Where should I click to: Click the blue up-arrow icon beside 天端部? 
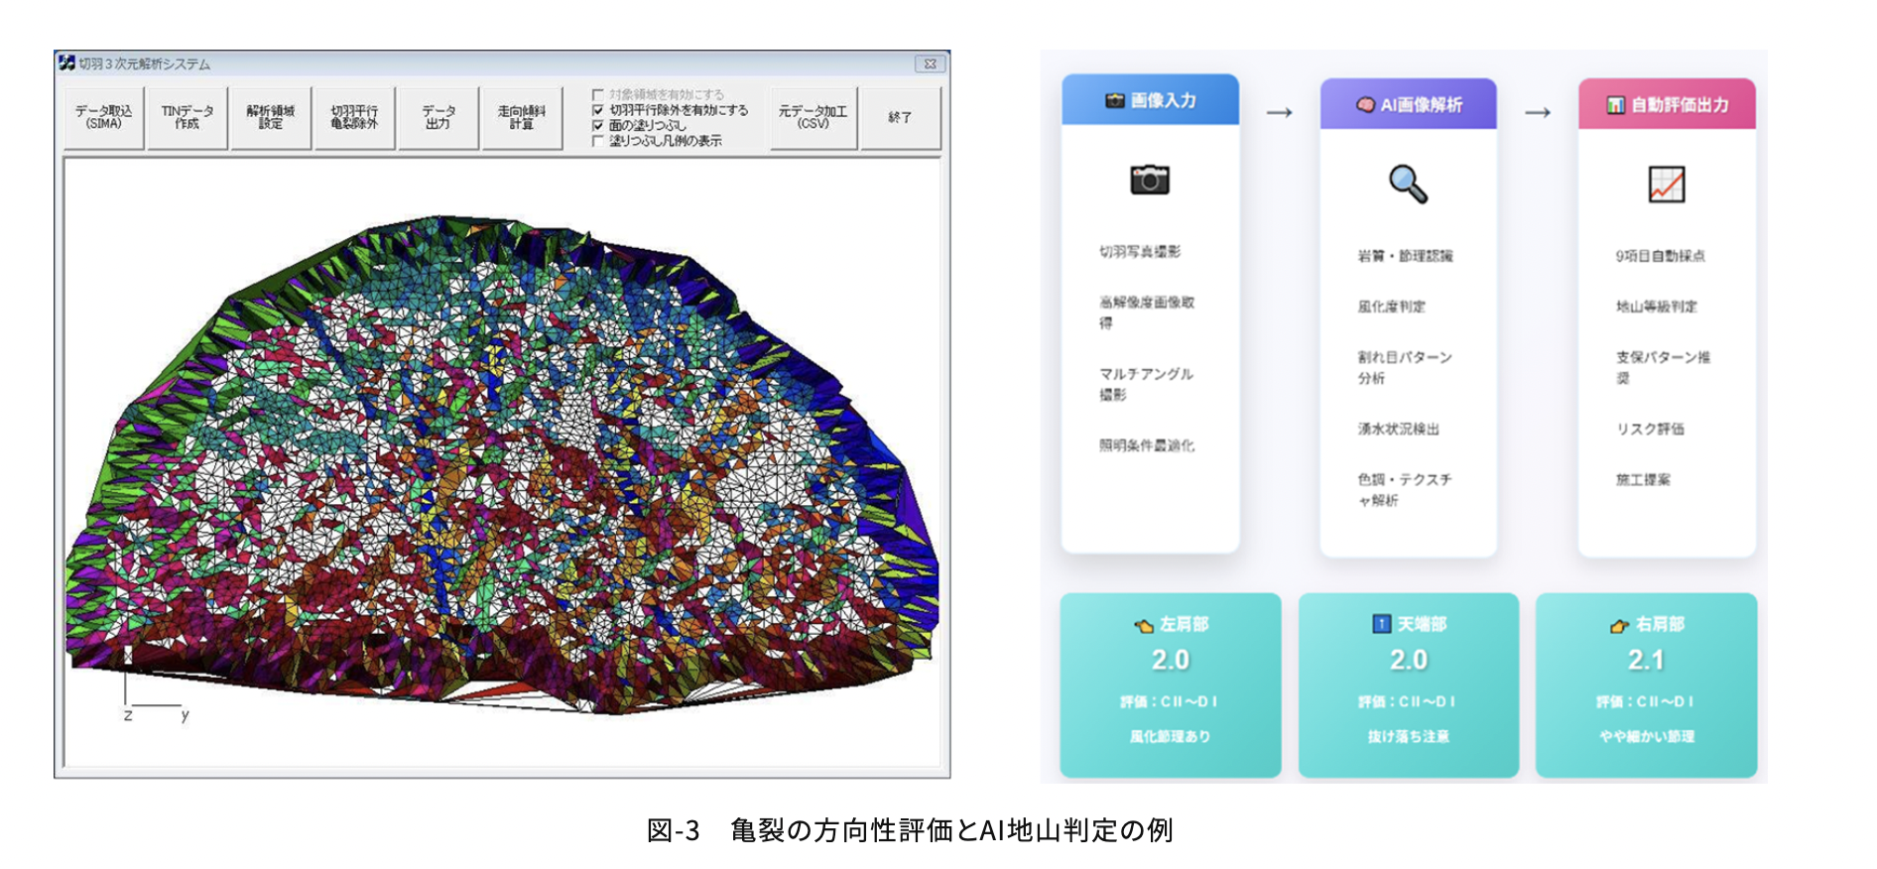pyautogui.click(x=1380, y=624)
